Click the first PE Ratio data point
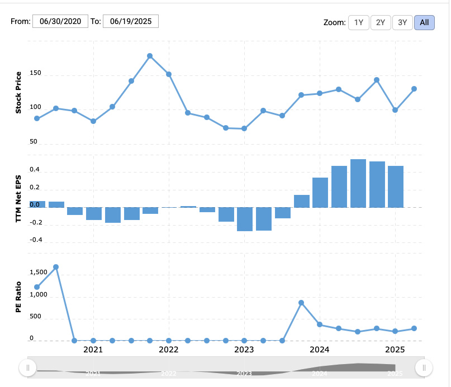 (37, 287)
